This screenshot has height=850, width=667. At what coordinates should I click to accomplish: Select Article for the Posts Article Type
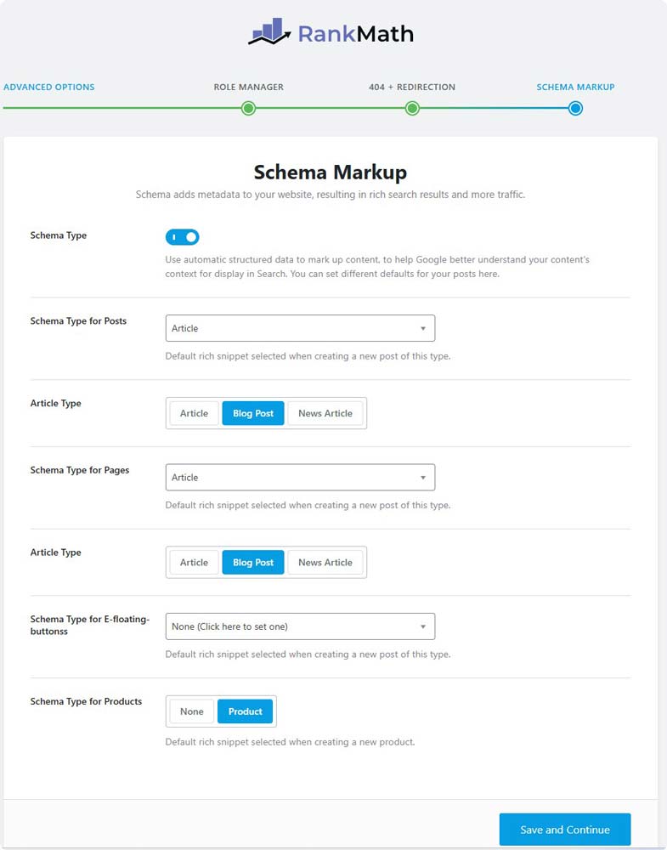click(194, 413)
